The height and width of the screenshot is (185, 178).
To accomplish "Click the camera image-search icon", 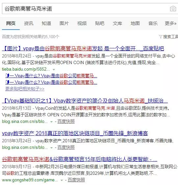I will pyautogui.click(x=173, y=9).
